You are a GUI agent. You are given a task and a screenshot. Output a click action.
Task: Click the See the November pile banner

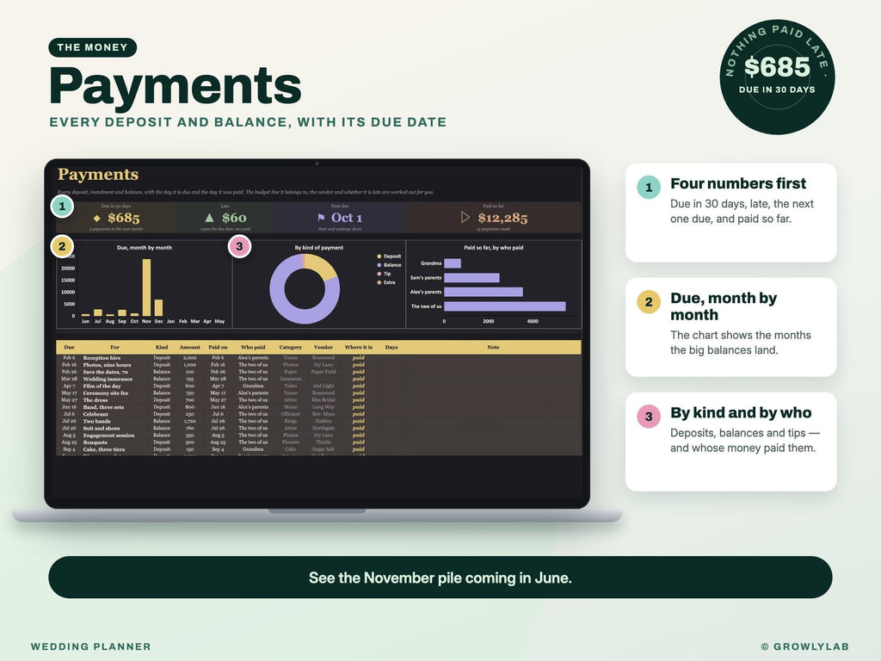[440, 578]
